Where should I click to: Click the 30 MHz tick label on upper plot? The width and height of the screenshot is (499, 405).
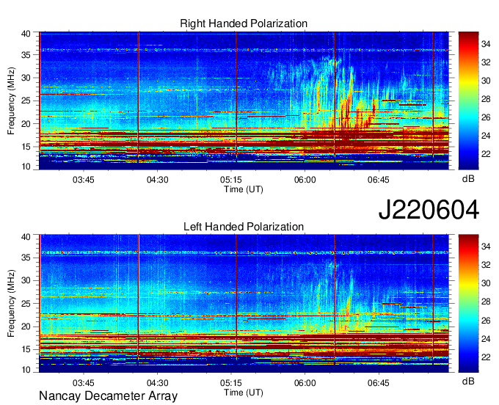26,78
